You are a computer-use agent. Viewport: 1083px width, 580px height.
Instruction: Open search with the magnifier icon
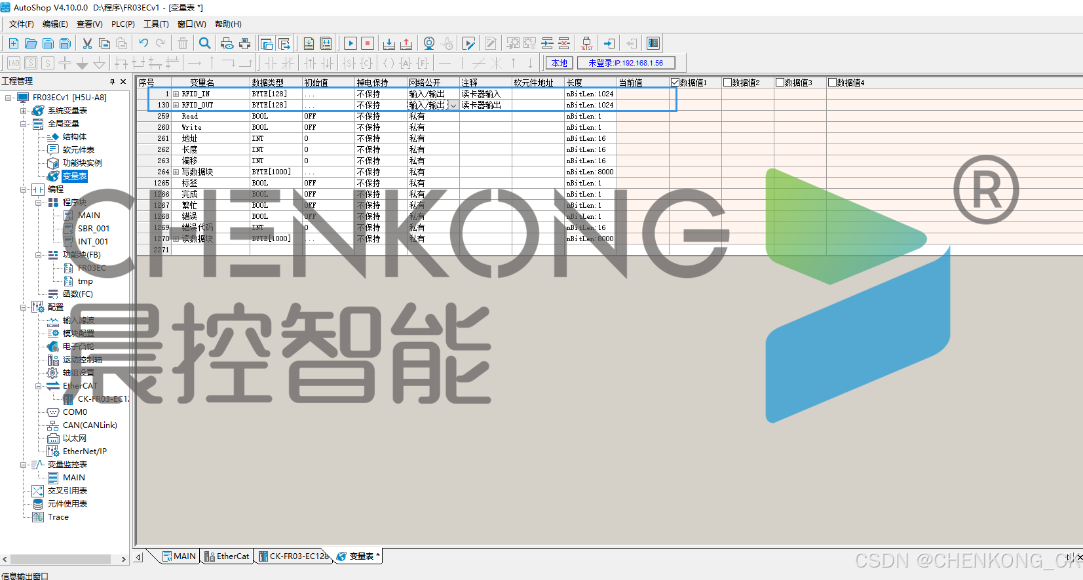pyautogui.click(x=205, y=43)
